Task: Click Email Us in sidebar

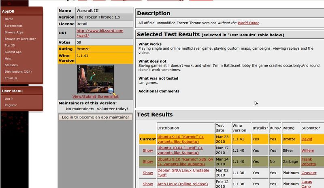Action: click(x=11, y=78)
